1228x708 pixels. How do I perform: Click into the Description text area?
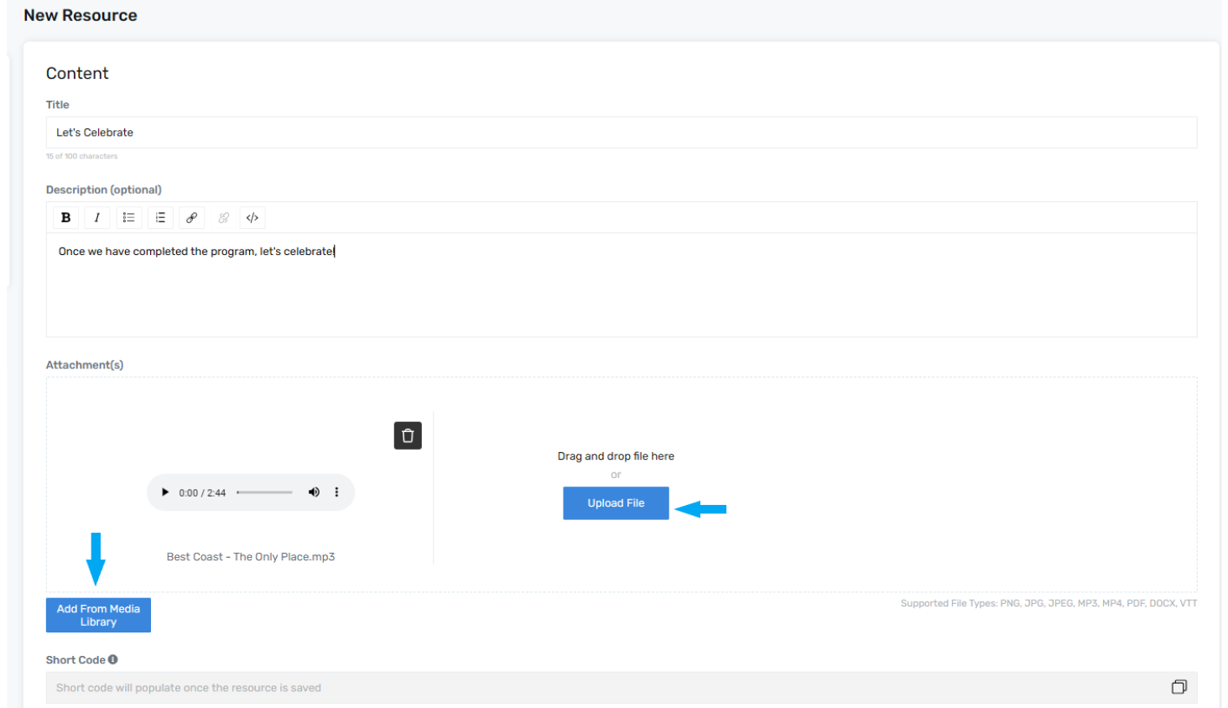(x=622, y=285)
